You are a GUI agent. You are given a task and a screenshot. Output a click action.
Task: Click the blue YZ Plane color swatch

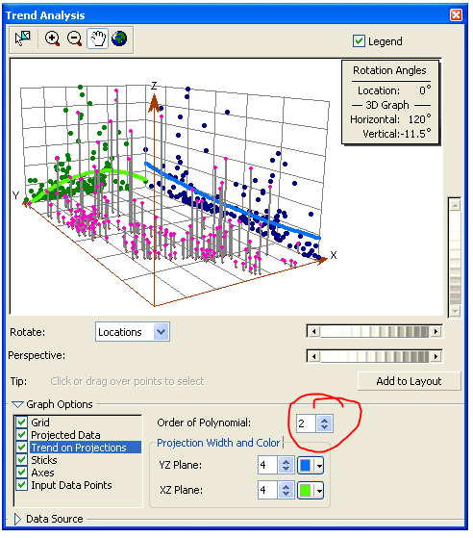(306, 466)
